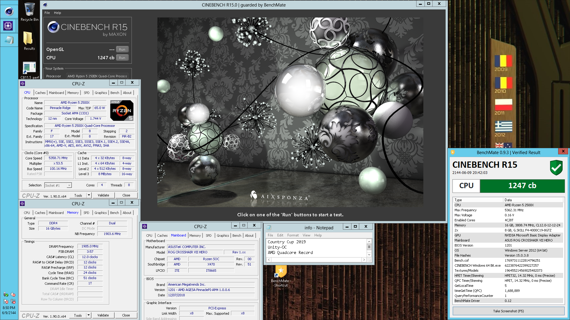This screenshot has height=320, width=570.
Task: Click the Cinebench rendered image preview
Action: pyautogui.click(x=290, y=112)
